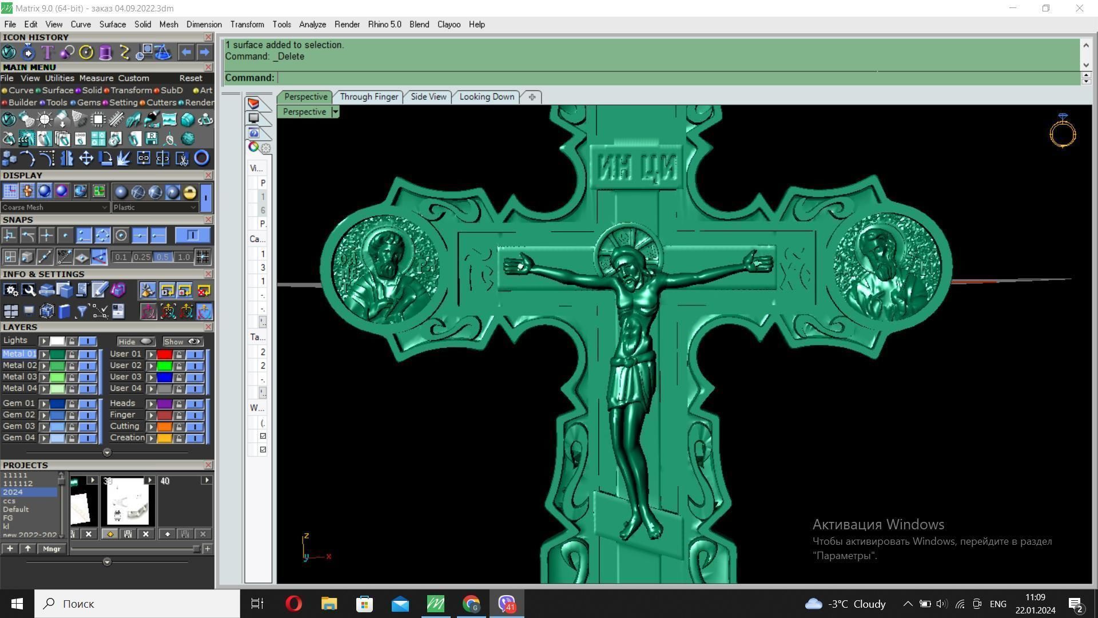
Task: Toggle lock on User 02 layer
Action: pos(179,366)
